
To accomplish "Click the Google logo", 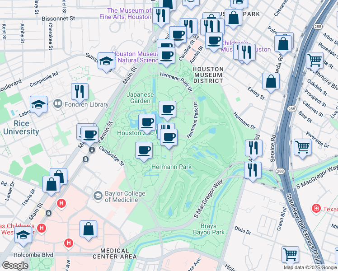I will (15, 266).
